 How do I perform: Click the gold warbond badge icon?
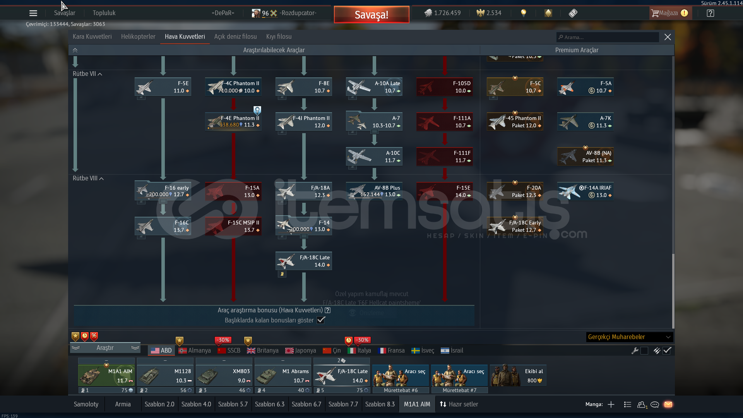pos(548,13)
